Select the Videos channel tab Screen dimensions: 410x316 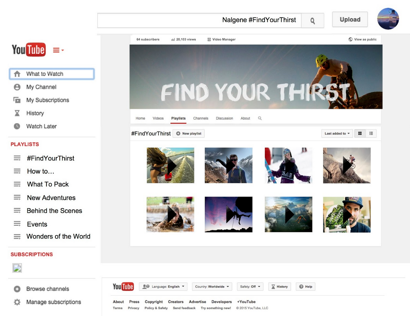158,118
